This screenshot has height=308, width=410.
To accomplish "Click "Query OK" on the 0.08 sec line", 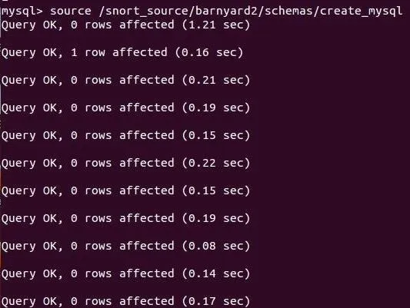I will (32, 246).
